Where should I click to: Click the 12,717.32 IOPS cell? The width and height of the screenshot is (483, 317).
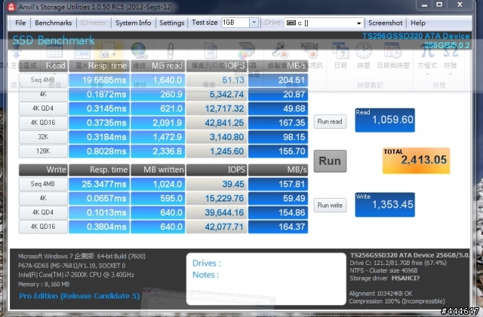pyautogui.click(x=217, y=108)
